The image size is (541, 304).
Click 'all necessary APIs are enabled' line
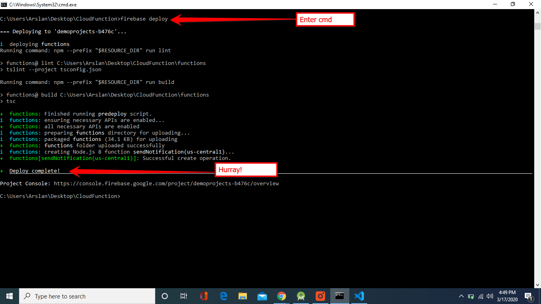pyautogui.click(x=70, y=127)
